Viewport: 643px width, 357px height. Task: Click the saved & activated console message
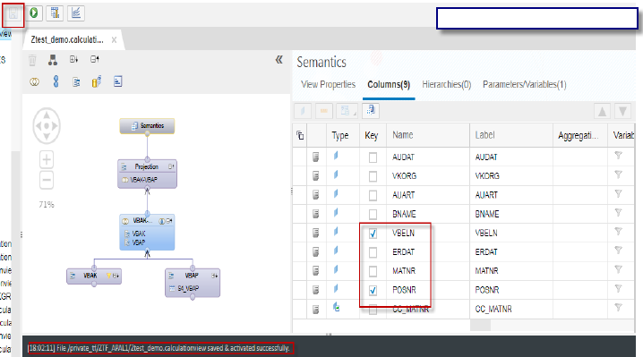159,348
